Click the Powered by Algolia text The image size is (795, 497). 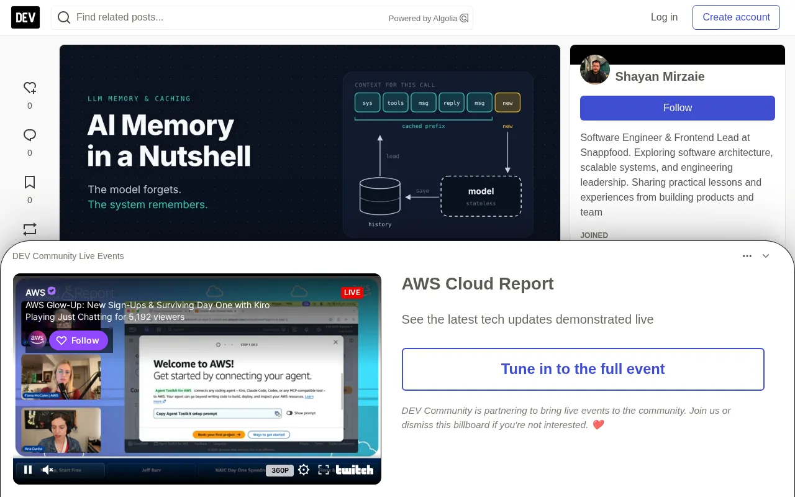(x=423, y=19)
